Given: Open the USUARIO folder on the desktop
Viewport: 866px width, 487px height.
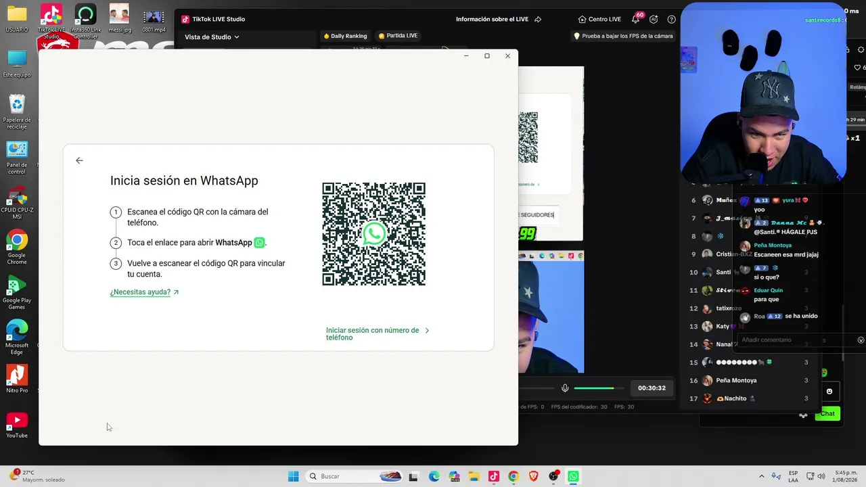Looking at the screenshot, I should [x=17, y=20].
